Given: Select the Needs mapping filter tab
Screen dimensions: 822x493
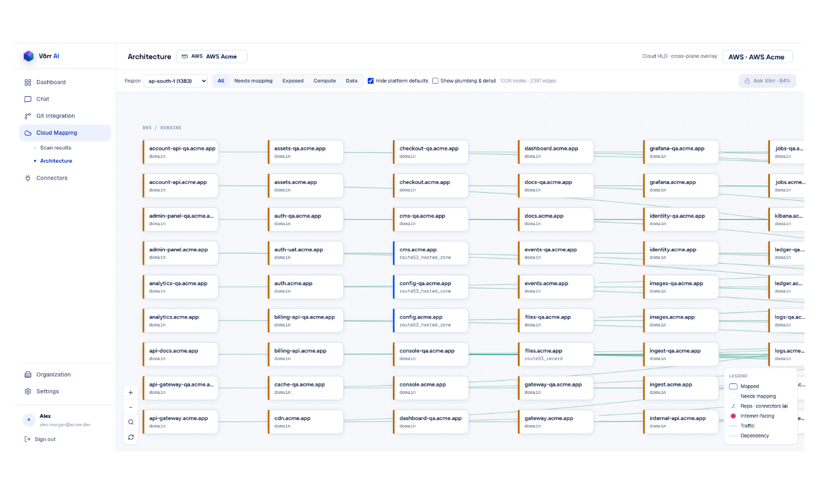Looking at the screenshot, I should [253, 81].
